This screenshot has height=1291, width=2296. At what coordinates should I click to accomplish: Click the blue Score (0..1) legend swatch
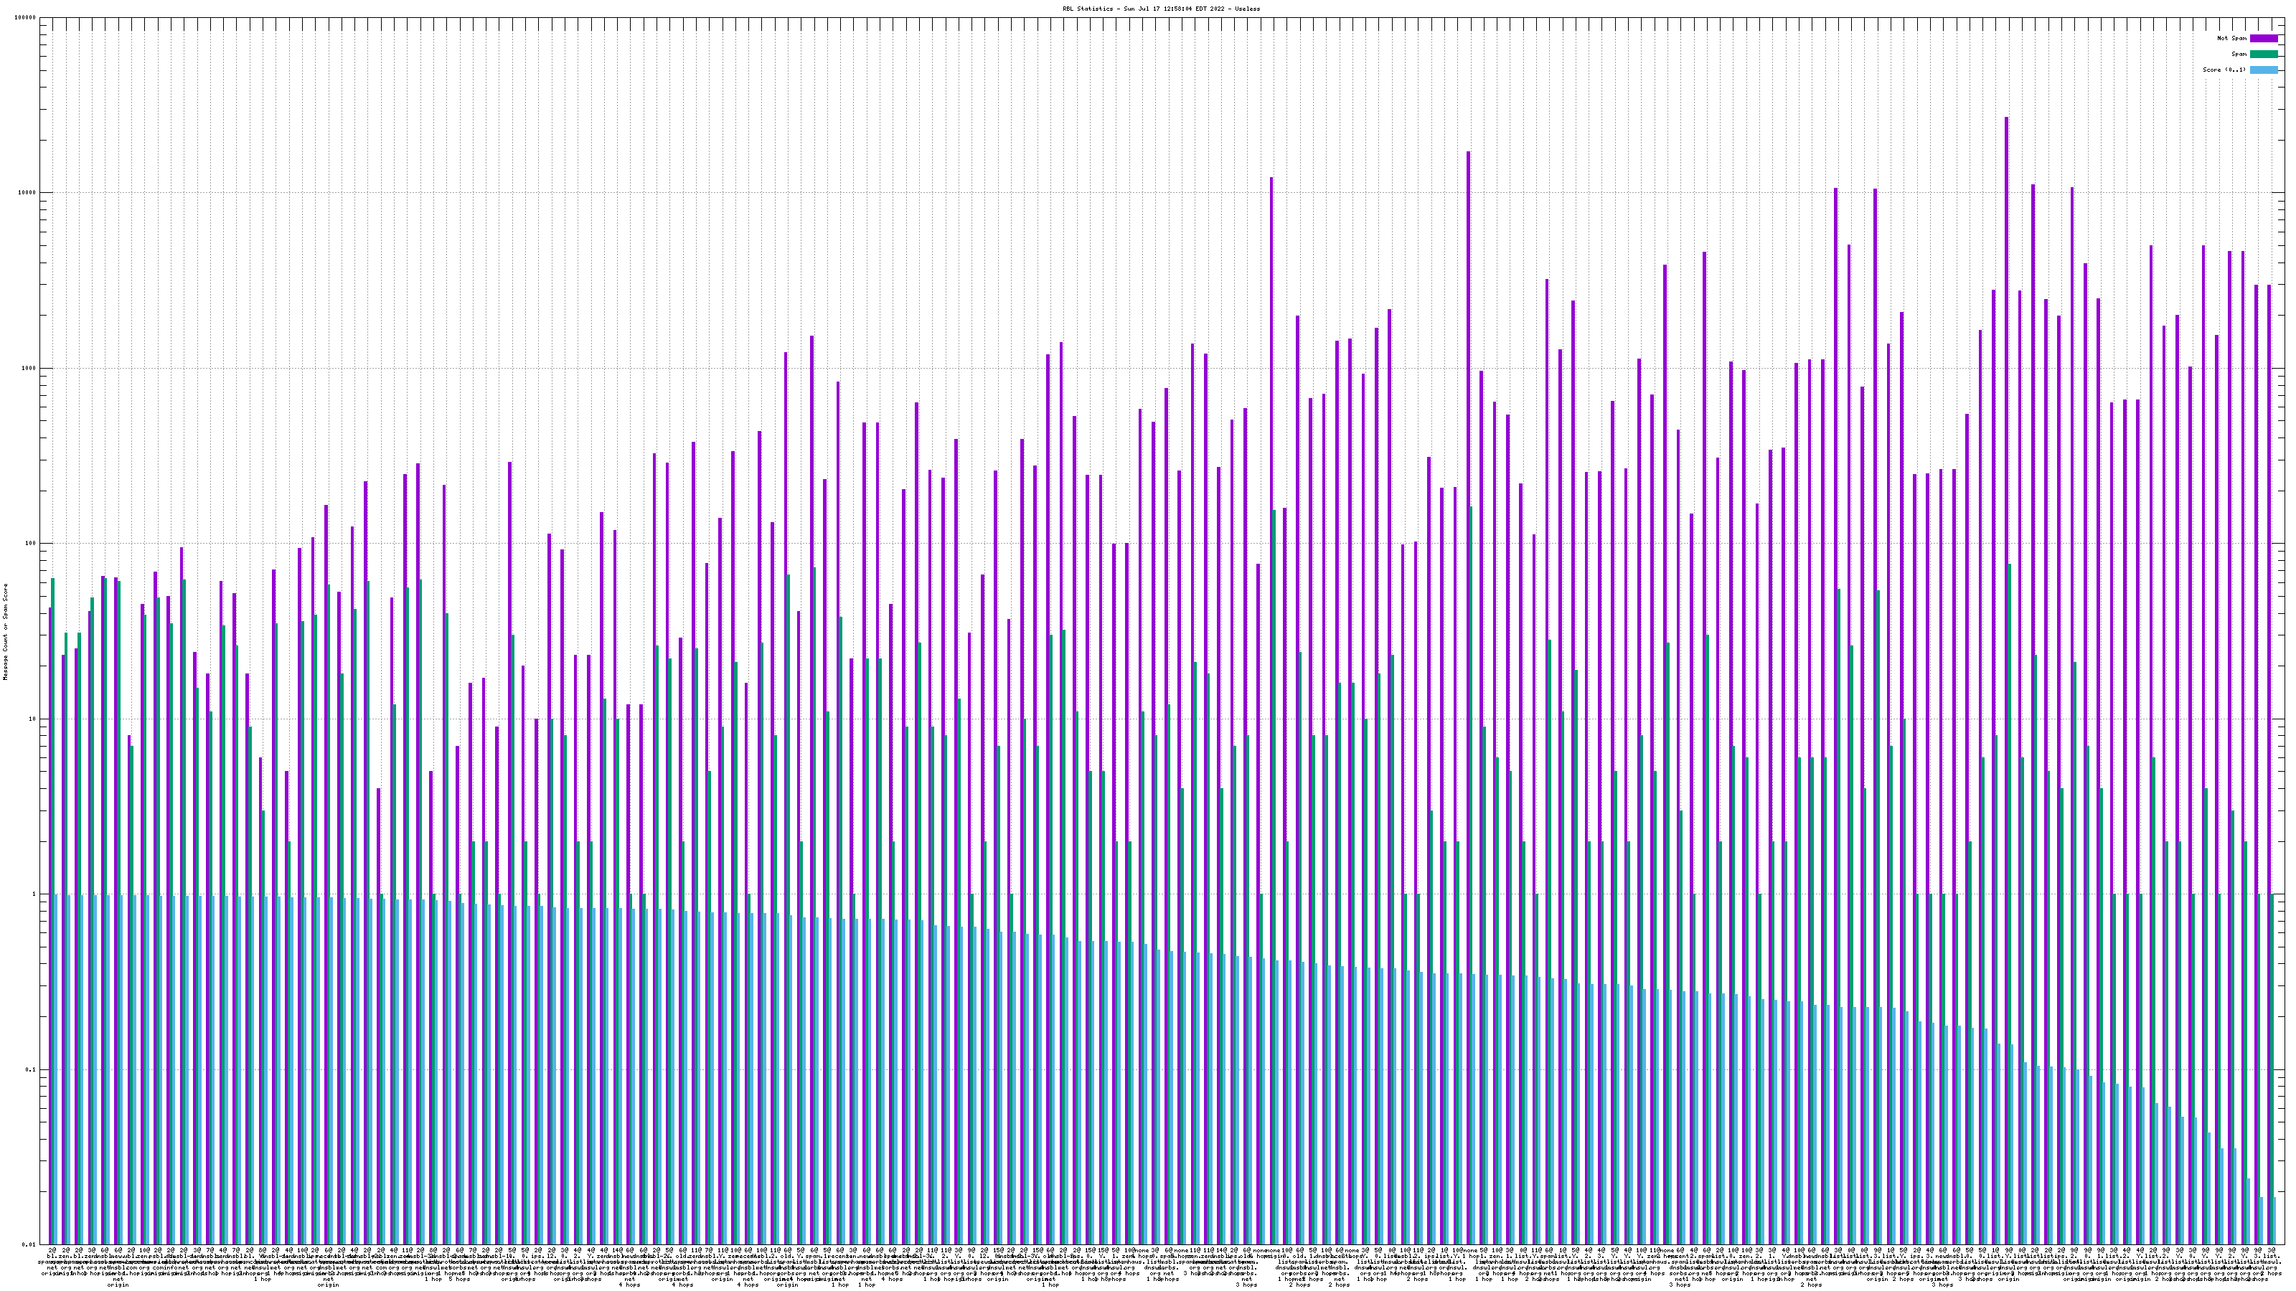(2264, 70)
